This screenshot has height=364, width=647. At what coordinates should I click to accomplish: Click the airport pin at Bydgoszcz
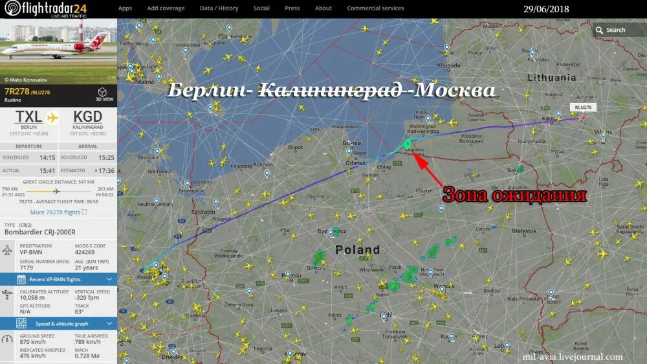tap(330, 233)
